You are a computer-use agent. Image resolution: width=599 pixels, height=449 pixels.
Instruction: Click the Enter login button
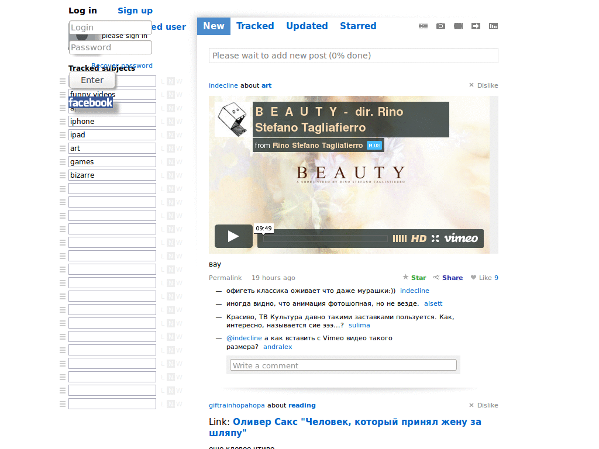point(92,80)
